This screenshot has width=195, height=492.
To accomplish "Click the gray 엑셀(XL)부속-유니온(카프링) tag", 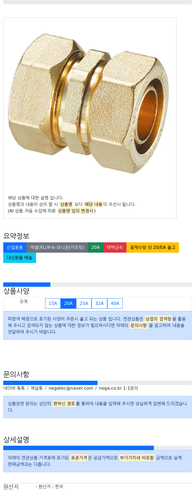I will point(57,247).
